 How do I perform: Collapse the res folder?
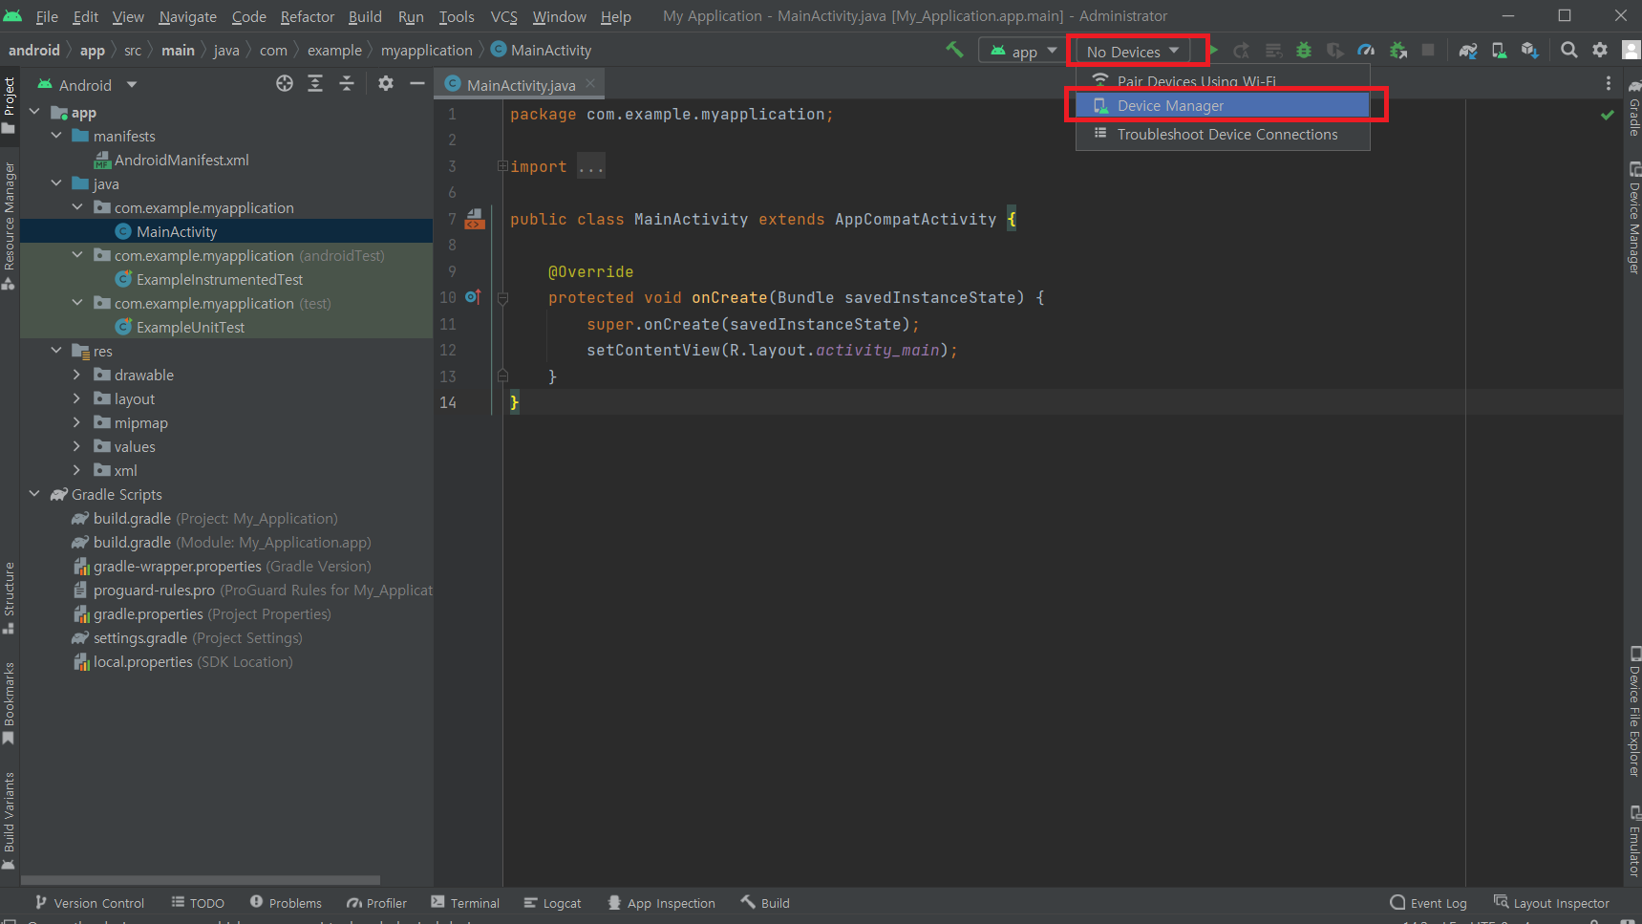(x=56, y=351)
